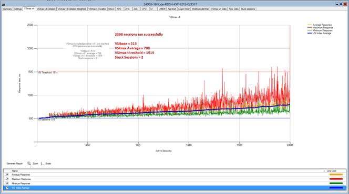Click the Generate Report button
349x194 pixels.
[x=15, y=164]
